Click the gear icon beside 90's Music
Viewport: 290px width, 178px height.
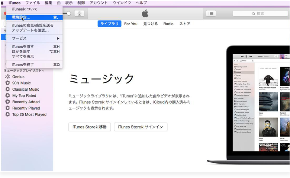point(7,83)
